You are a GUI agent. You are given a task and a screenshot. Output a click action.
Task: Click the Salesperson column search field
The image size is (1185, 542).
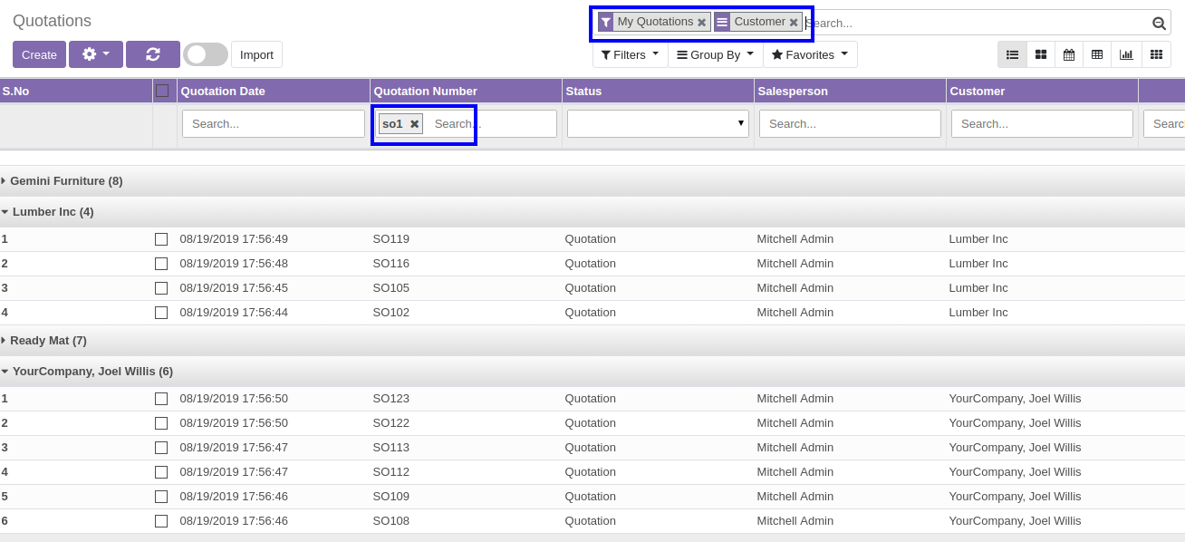(x=850, y=124)
